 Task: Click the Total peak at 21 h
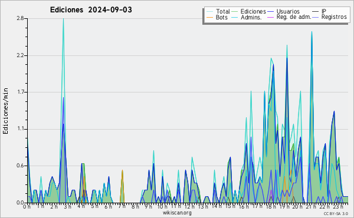tap(312, 32)
